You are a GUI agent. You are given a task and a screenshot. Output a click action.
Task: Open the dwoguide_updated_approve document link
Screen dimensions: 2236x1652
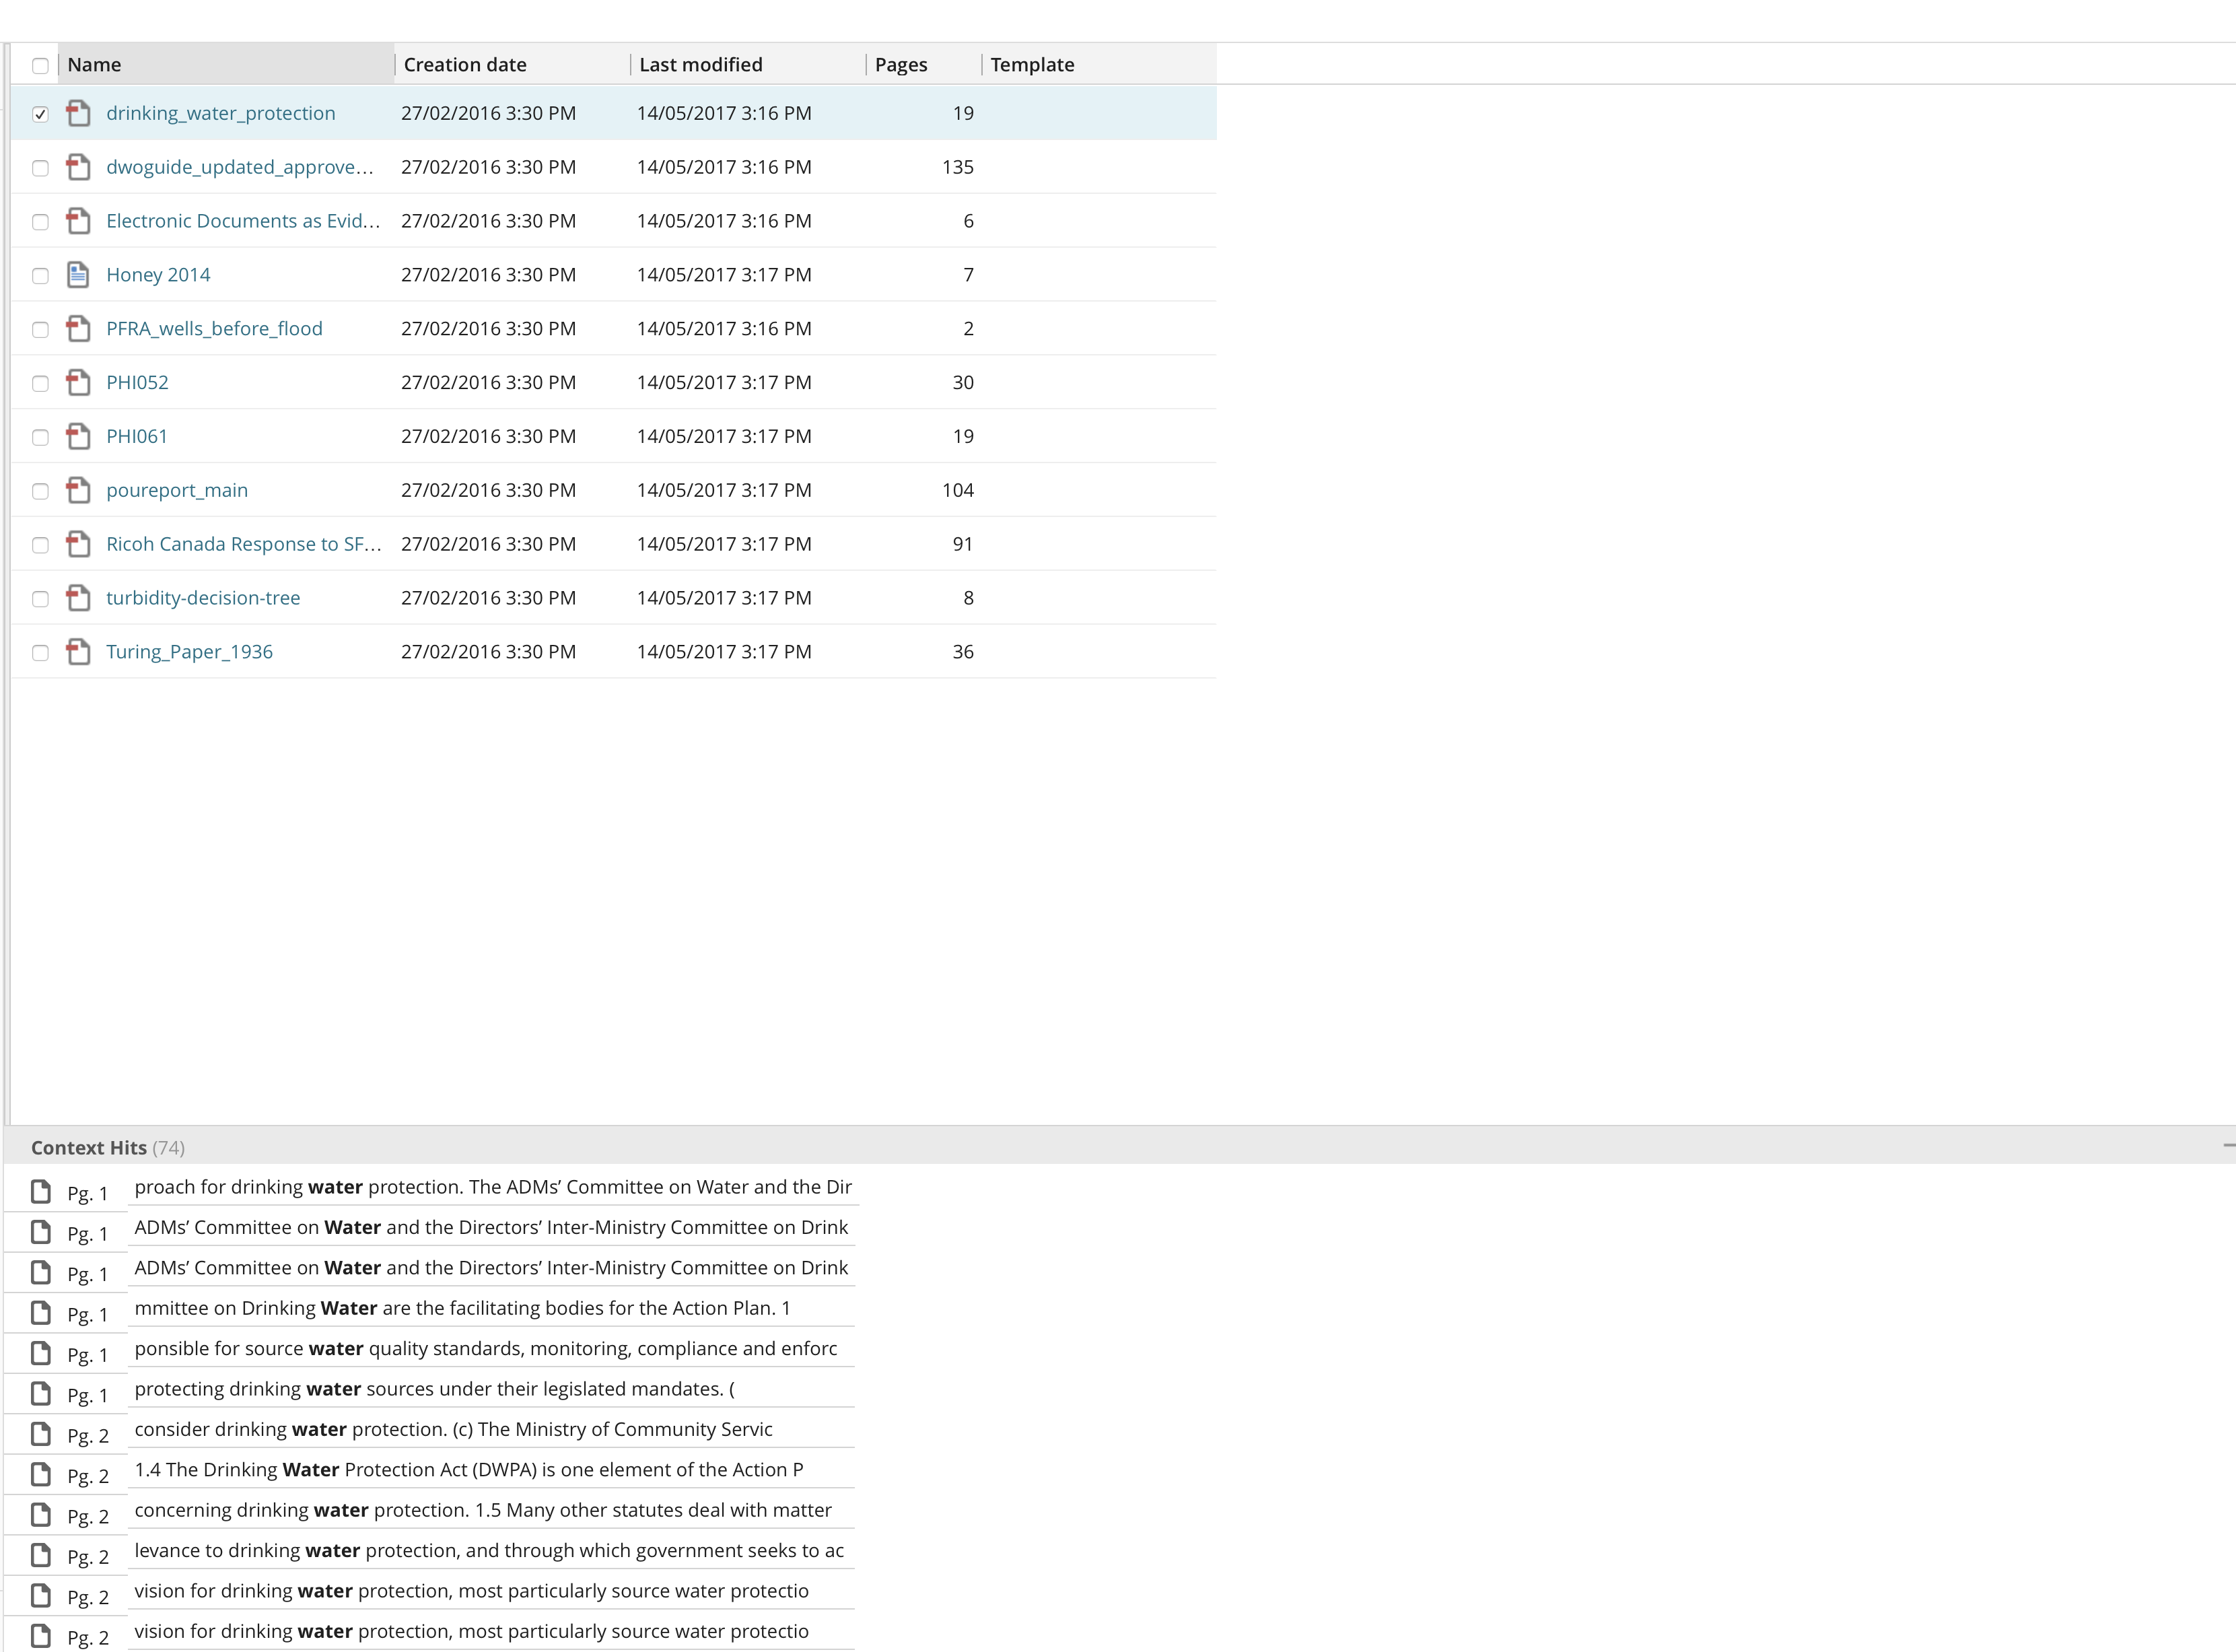(239, 167)
